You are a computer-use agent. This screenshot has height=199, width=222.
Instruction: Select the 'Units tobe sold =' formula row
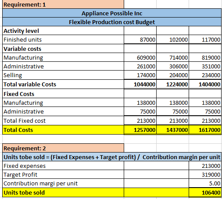[x=112, y=157]
